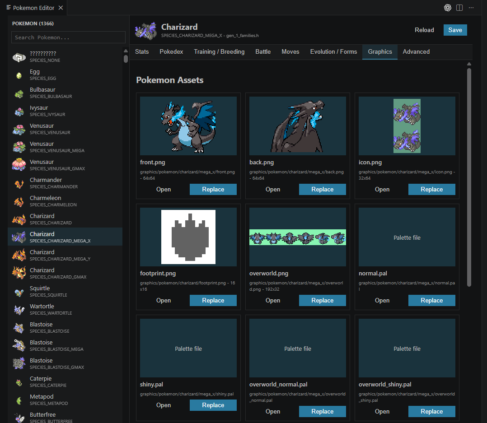The height and width of the screenshot is (423, 487).
Task: Select the Ivysaur sprite icon
Action: pyautogui.click(x=19, y=112)
